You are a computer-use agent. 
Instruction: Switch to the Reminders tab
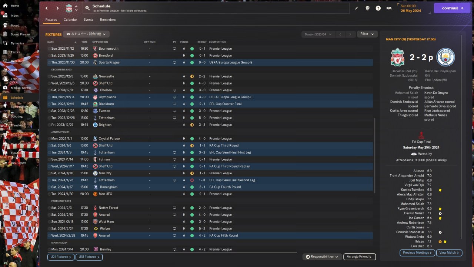coord(108,20)
